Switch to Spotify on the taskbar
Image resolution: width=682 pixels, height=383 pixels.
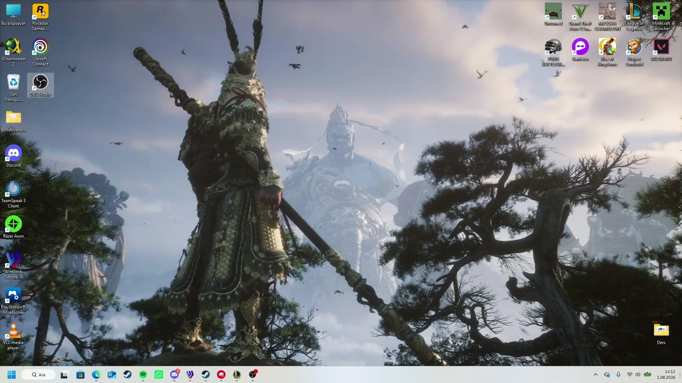click(x=143, y=374)
